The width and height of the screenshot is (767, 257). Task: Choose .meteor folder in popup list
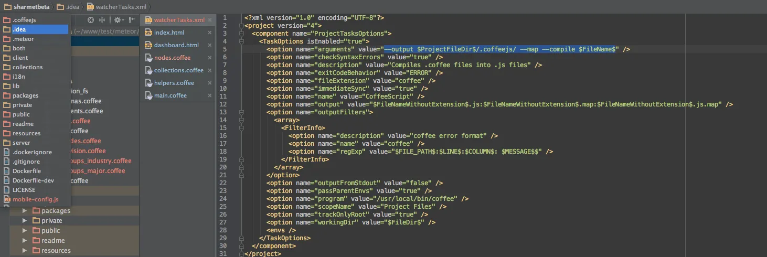(x=35, y=39)
